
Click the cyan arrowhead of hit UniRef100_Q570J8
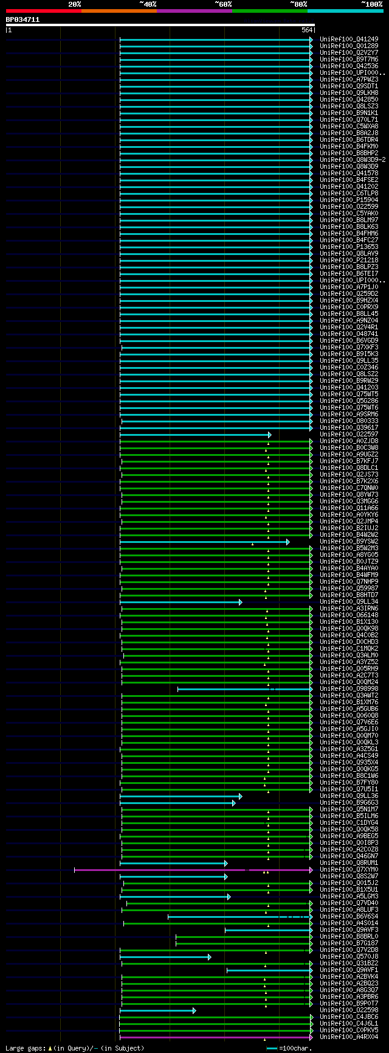(210, 957)
